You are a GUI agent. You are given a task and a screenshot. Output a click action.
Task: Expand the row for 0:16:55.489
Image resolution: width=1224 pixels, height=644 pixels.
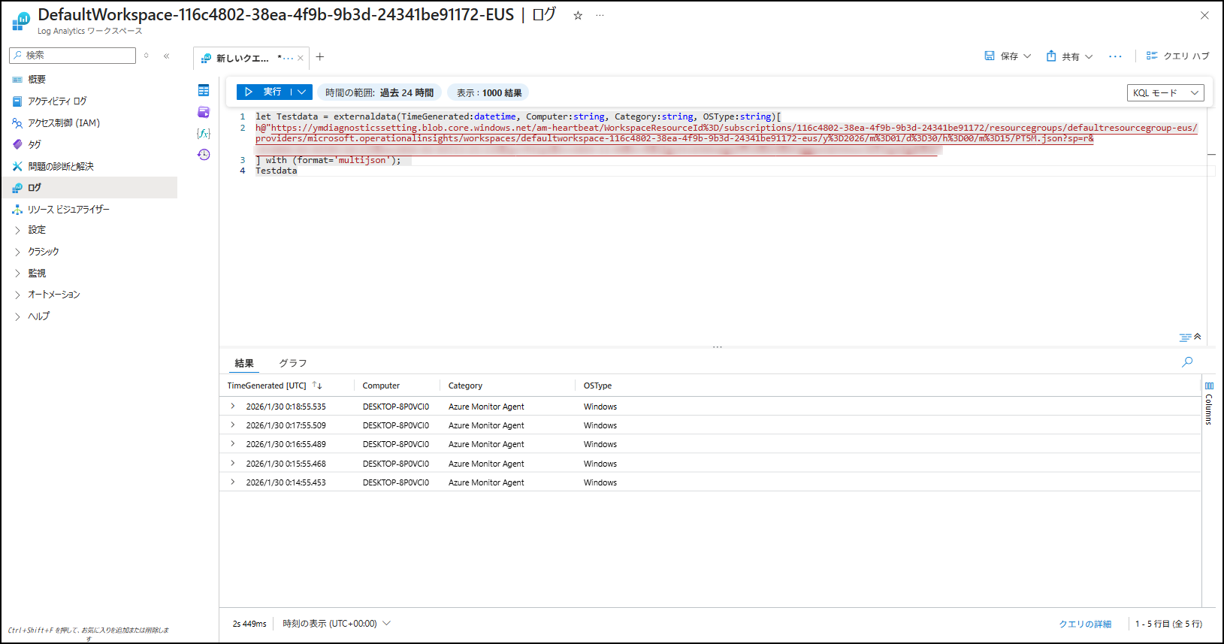[x=233, y=444]
